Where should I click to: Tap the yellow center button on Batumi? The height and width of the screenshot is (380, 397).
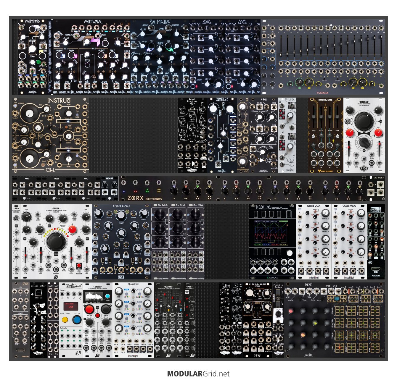(x=169, y=310)
